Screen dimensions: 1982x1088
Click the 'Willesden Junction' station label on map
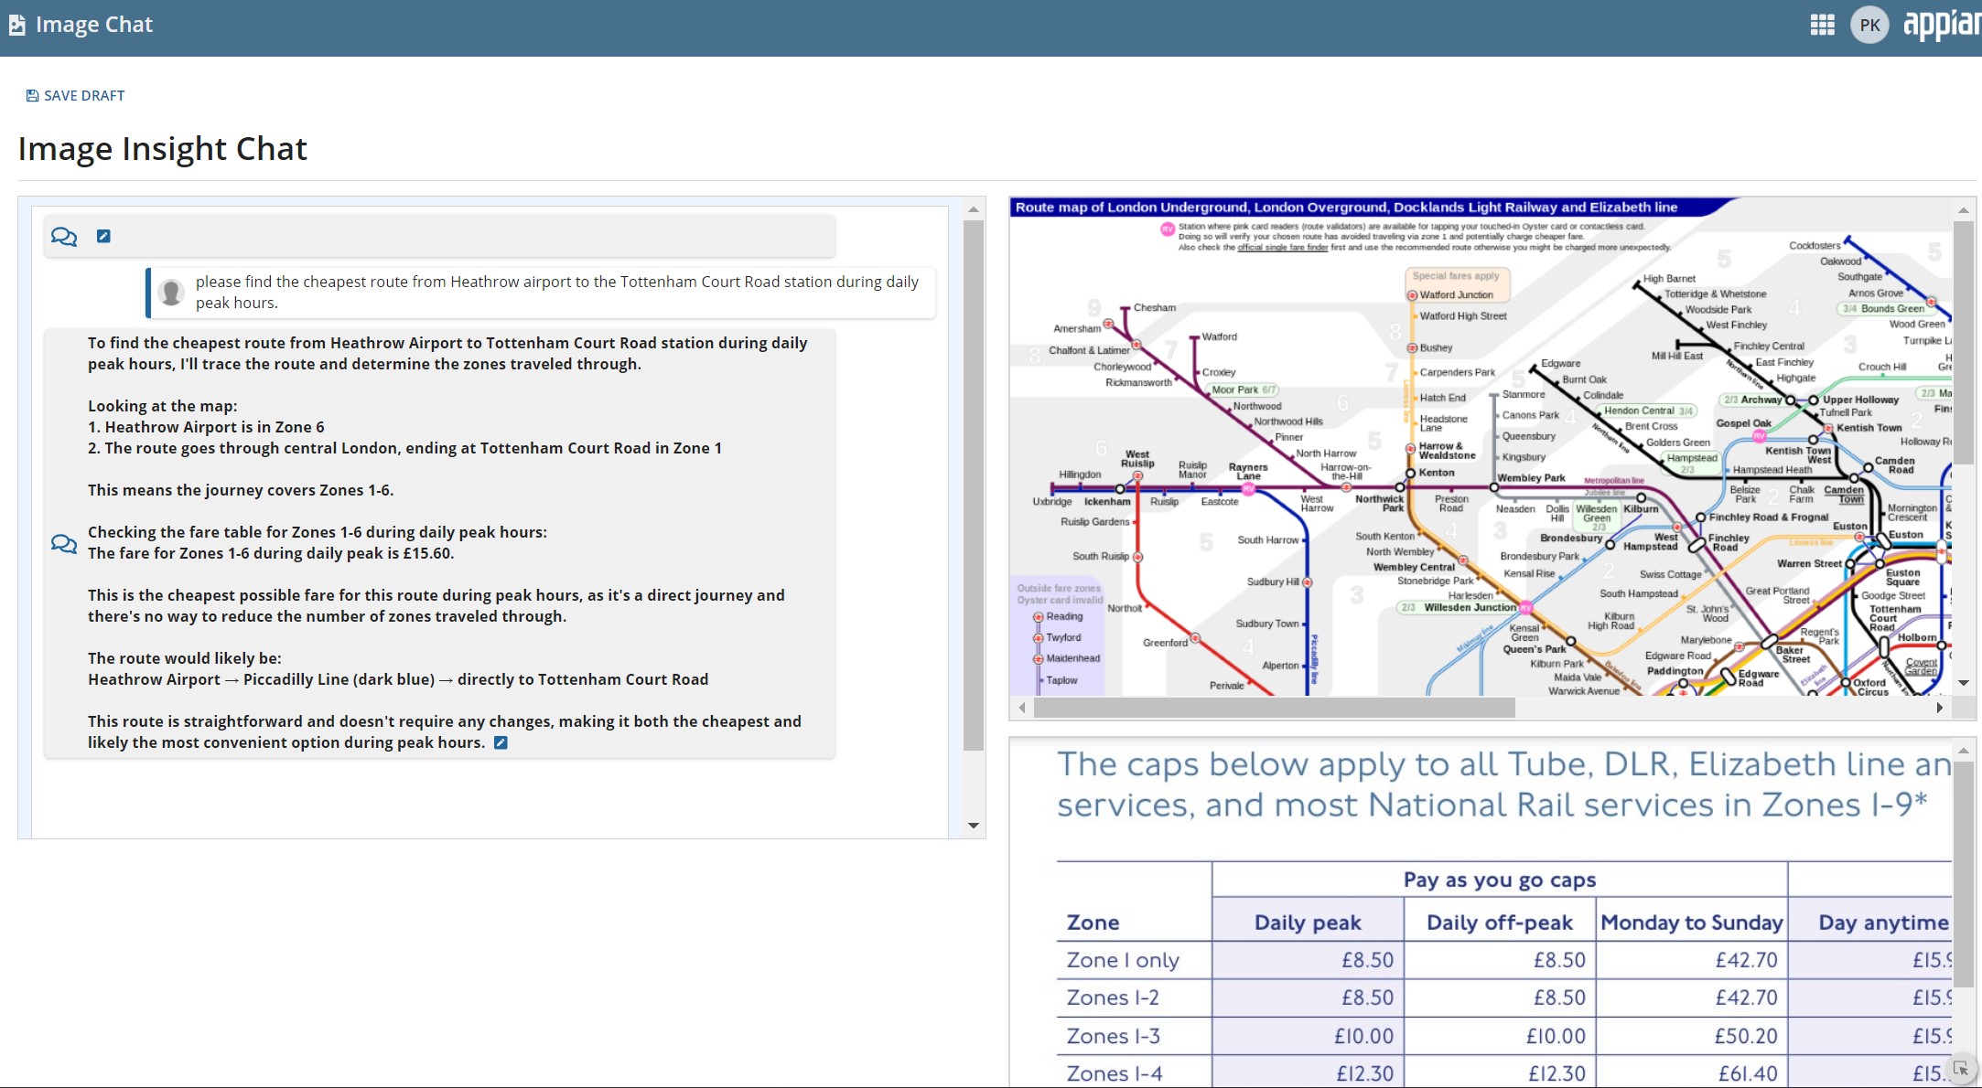click(x=1470, y=607)
